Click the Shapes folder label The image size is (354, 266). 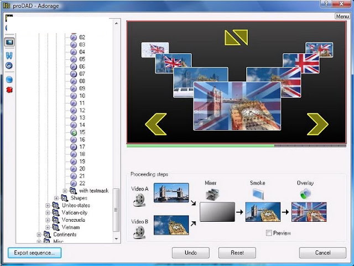coord(79,198)
